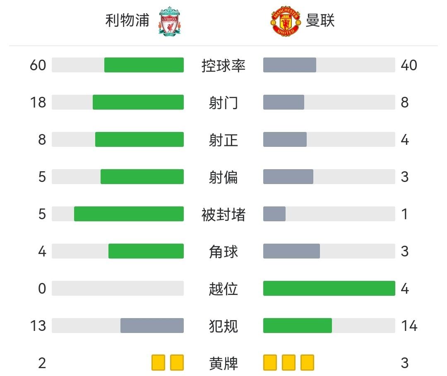The image size is (447, 376).
Task: Click Manchester United's gray corners bar
Action: pos(291,251)
